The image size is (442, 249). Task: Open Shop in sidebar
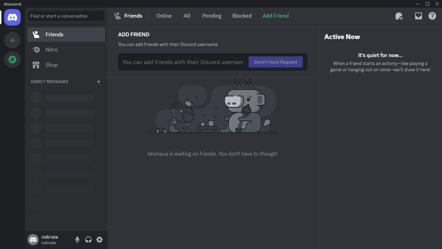[x=66, y=65]
